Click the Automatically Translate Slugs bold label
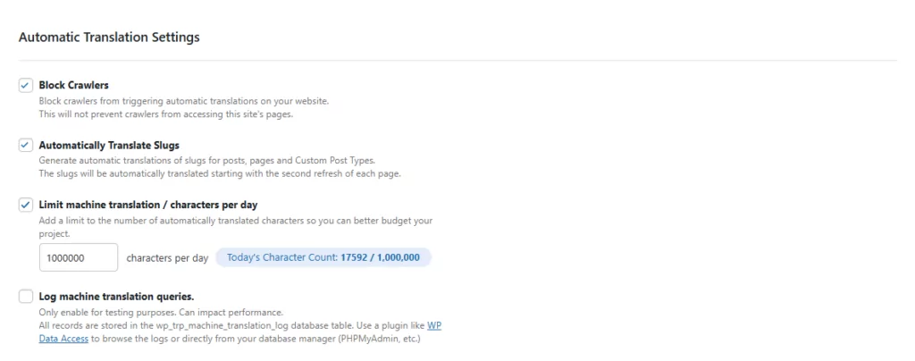Screen dimensions: 915x361 pos(109,146)
